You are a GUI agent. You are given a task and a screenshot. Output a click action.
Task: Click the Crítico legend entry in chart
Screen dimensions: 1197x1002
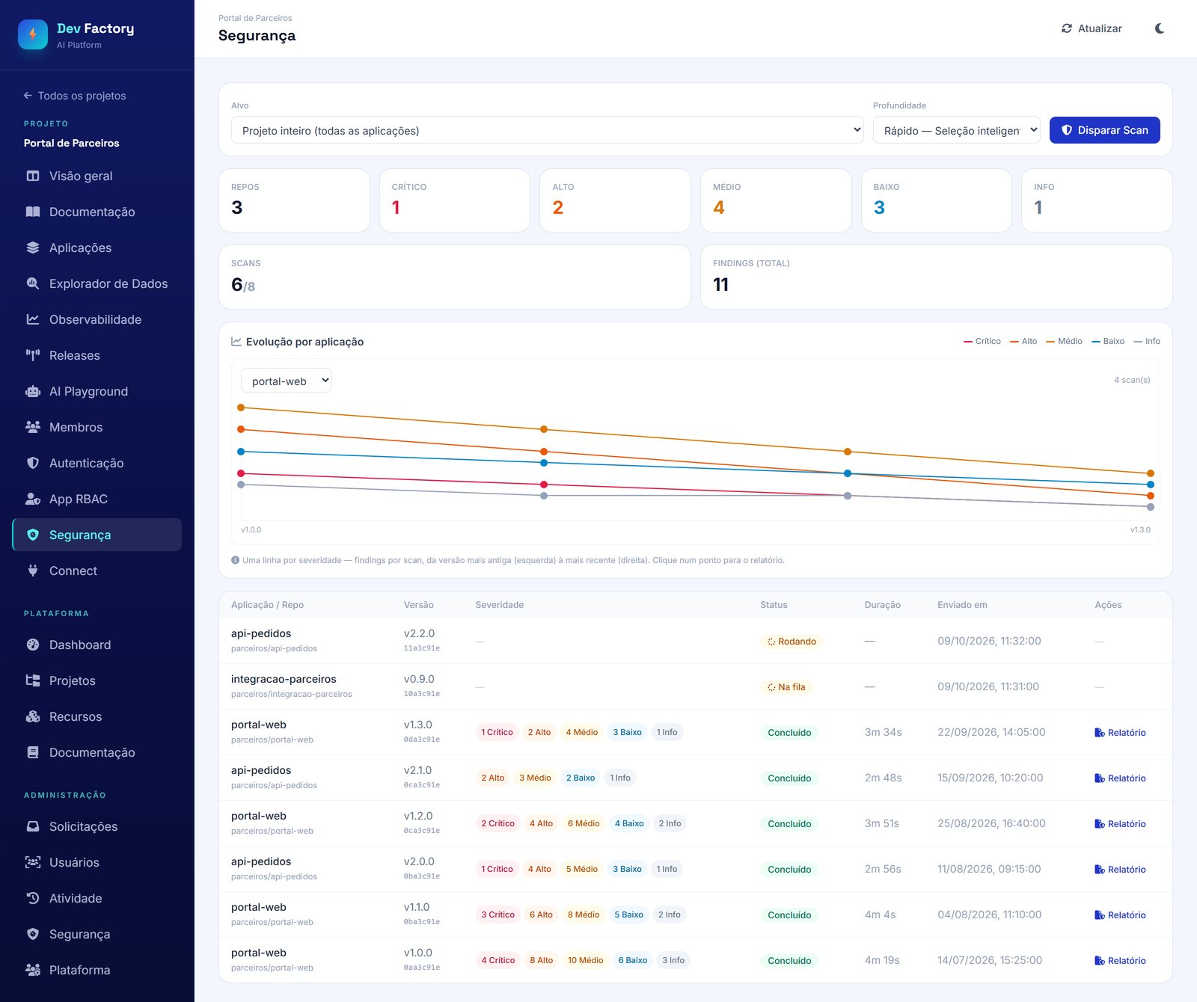pos(982,341)
